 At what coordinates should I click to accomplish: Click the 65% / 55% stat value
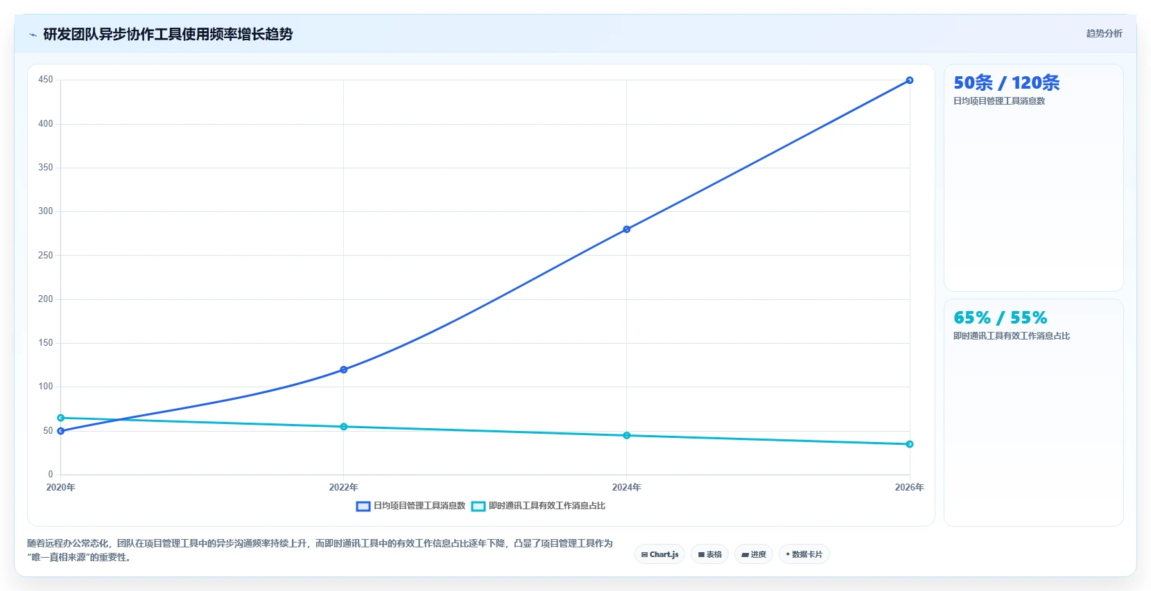(x=1001, y=318)
